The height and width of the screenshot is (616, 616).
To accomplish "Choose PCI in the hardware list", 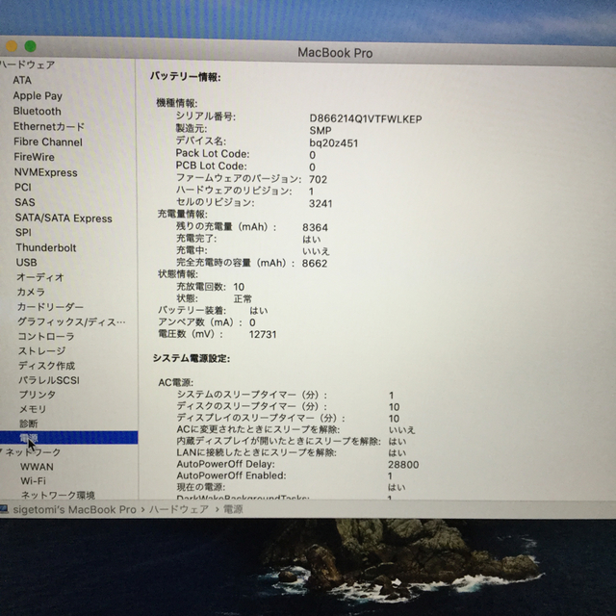I will click(x=23, y=188).
